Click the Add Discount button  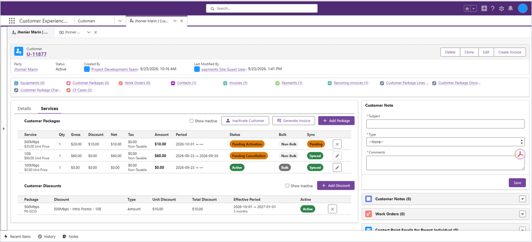click(336, 185)
